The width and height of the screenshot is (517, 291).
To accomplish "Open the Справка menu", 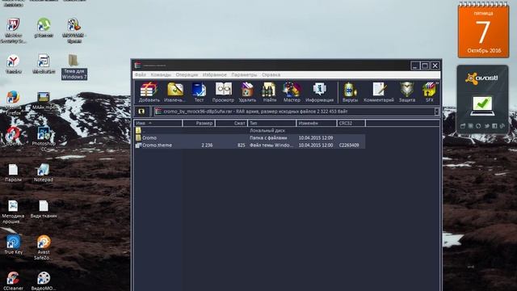I will [x=271, y=75].
